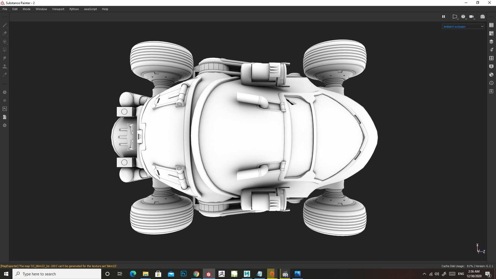Pause the rendering engine
496x279 pixels.
click(x=444, y=17)
